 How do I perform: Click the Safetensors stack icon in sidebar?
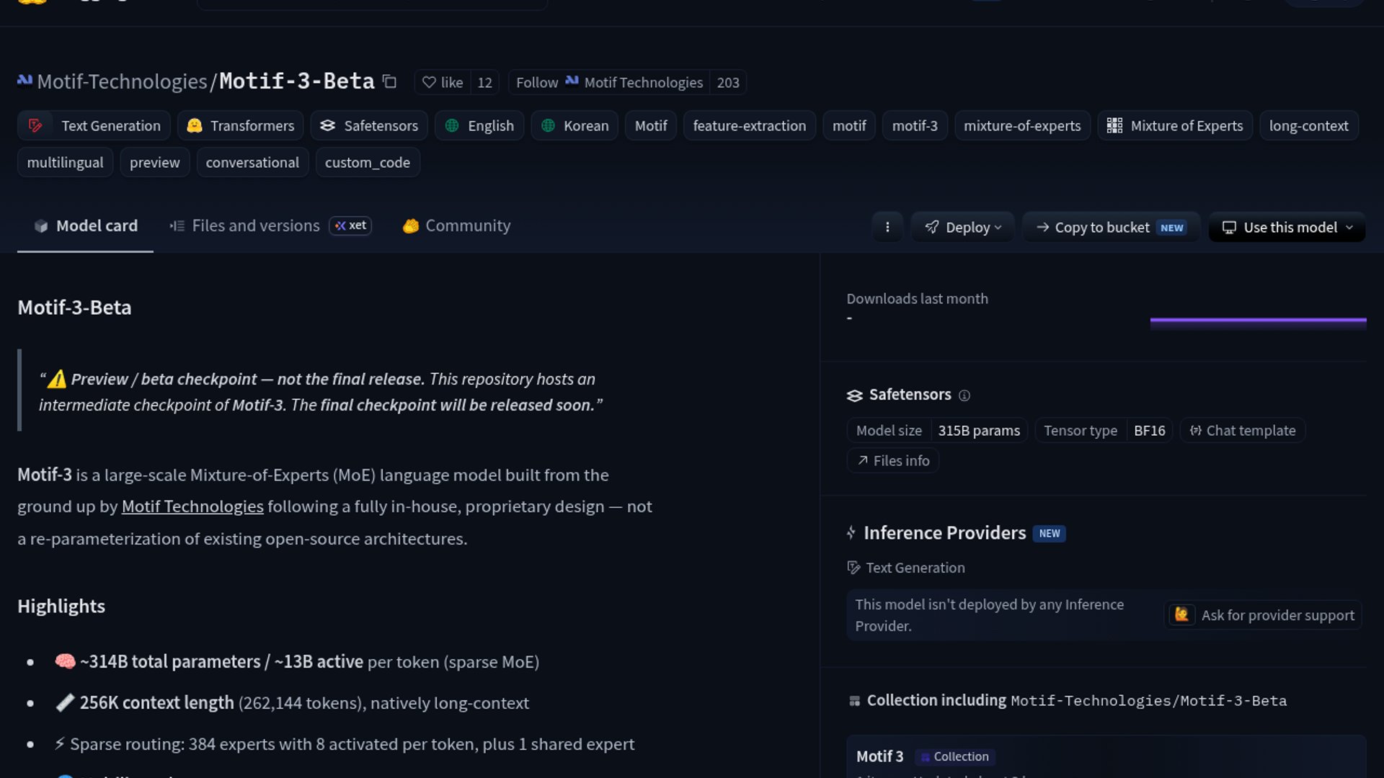[x=854, y=395]
